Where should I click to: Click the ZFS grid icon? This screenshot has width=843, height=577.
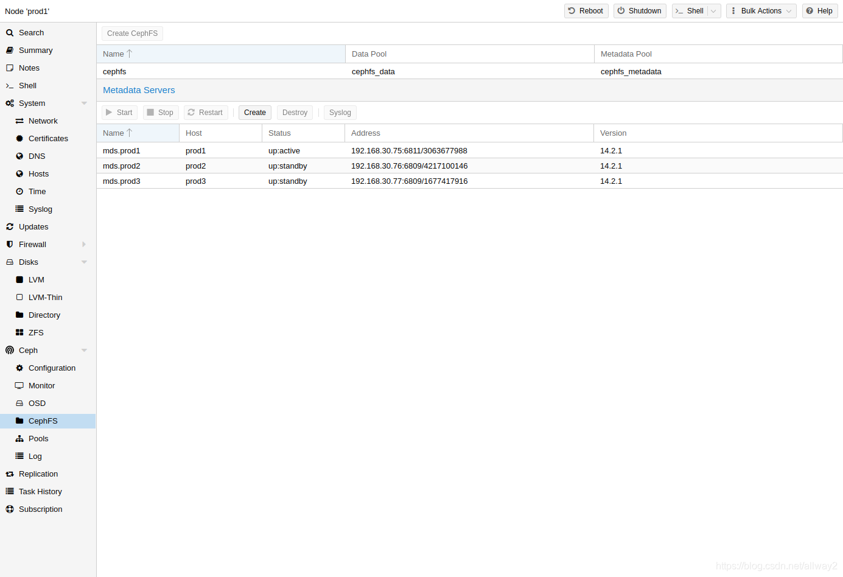click(x=19, y=333)
